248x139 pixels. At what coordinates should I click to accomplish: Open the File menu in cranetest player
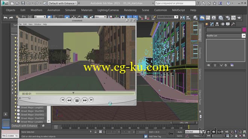tap(20, 24)
